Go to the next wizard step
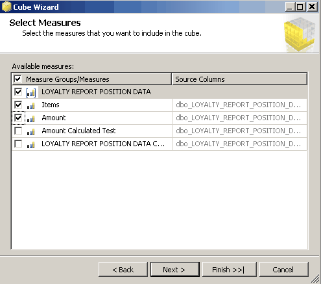321x284 pixels. click(174, 270)
